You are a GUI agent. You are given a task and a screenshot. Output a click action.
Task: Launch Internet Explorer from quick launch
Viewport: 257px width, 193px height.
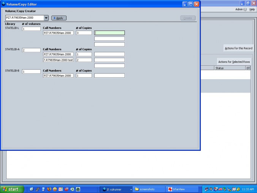coord(32,189)
